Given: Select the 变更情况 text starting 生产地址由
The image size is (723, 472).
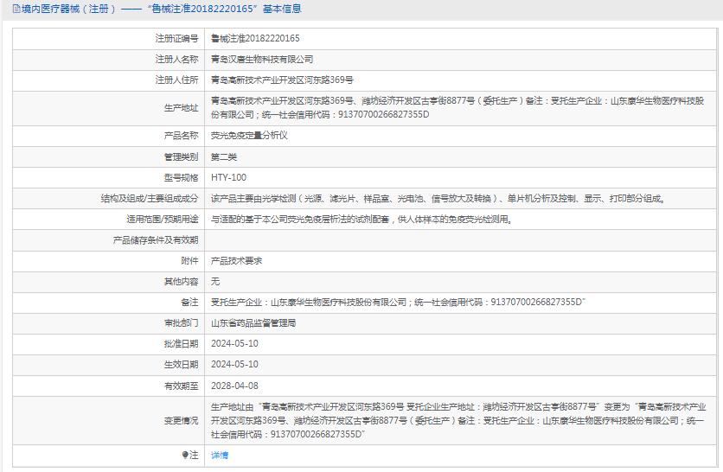Looking at the screenshot, I should (458, 421).
